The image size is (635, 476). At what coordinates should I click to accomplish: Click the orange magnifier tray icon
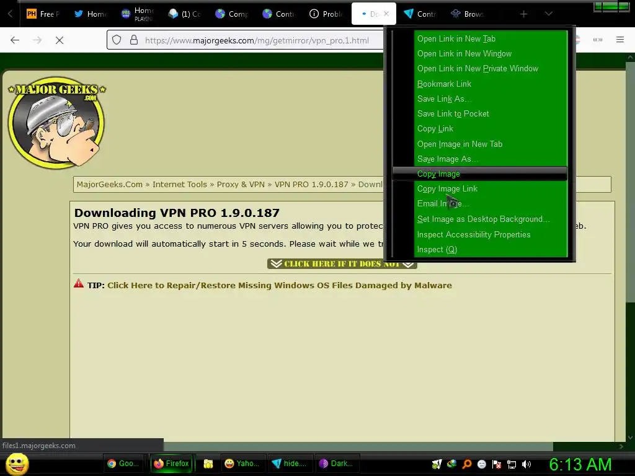(x=467, y=464)
